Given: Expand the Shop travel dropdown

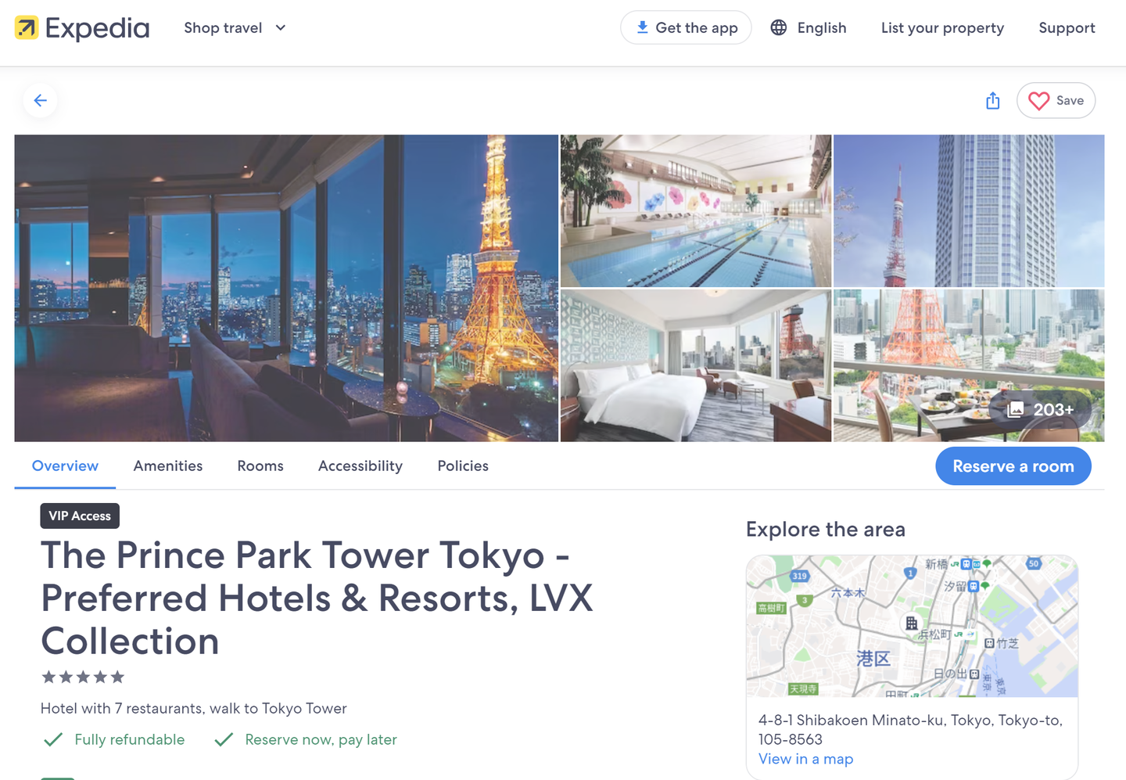Looking at the screenshot, I should (x=235, y=27).
